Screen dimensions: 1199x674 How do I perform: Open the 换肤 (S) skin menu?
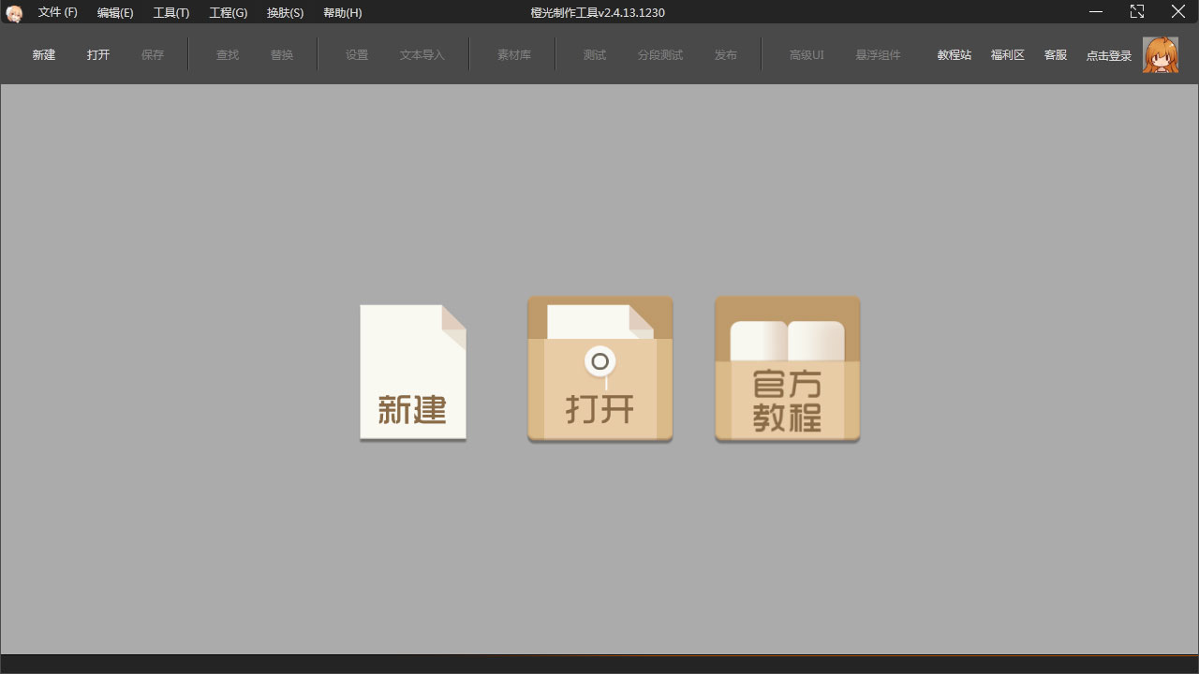285,12
